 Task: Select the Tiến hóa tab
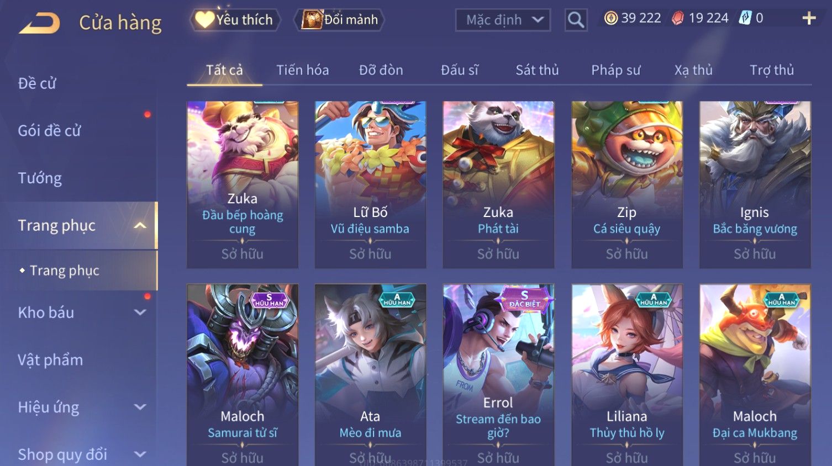coord(302,70)
